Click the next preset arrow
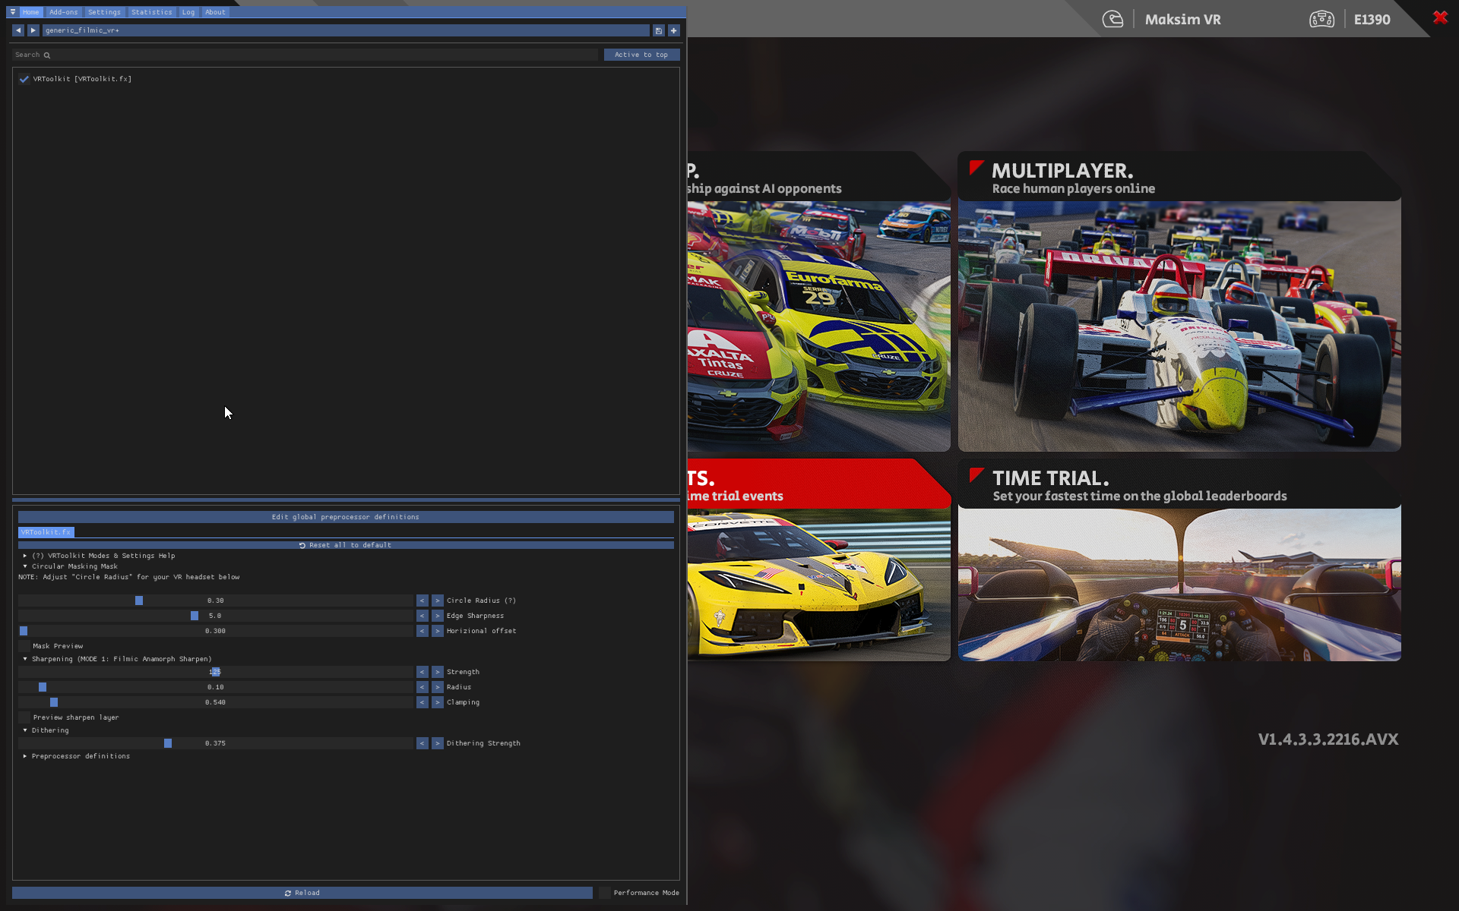1459x911 pixels. [33, 30]
